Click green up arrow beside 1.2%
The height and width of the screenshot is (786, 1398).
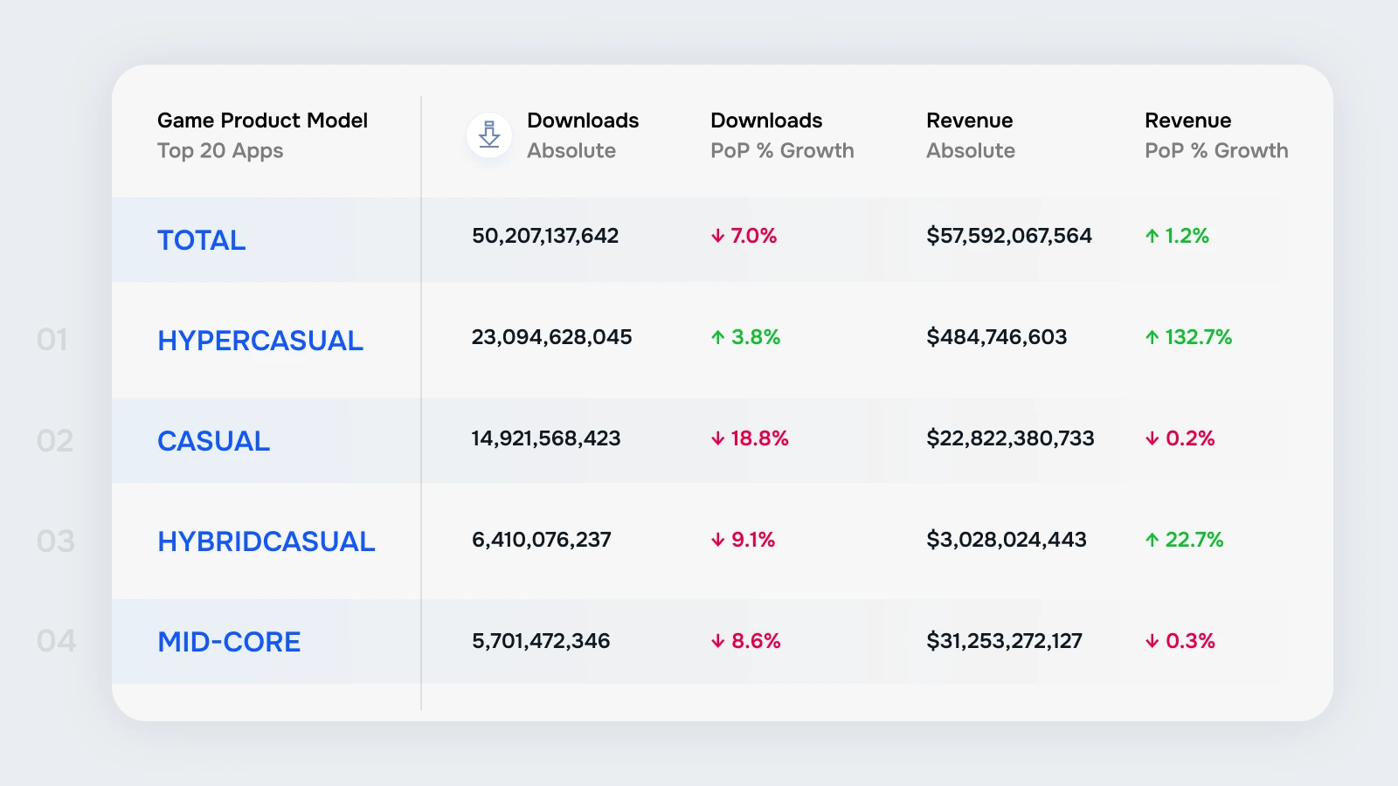click(x=1152, y=236)
